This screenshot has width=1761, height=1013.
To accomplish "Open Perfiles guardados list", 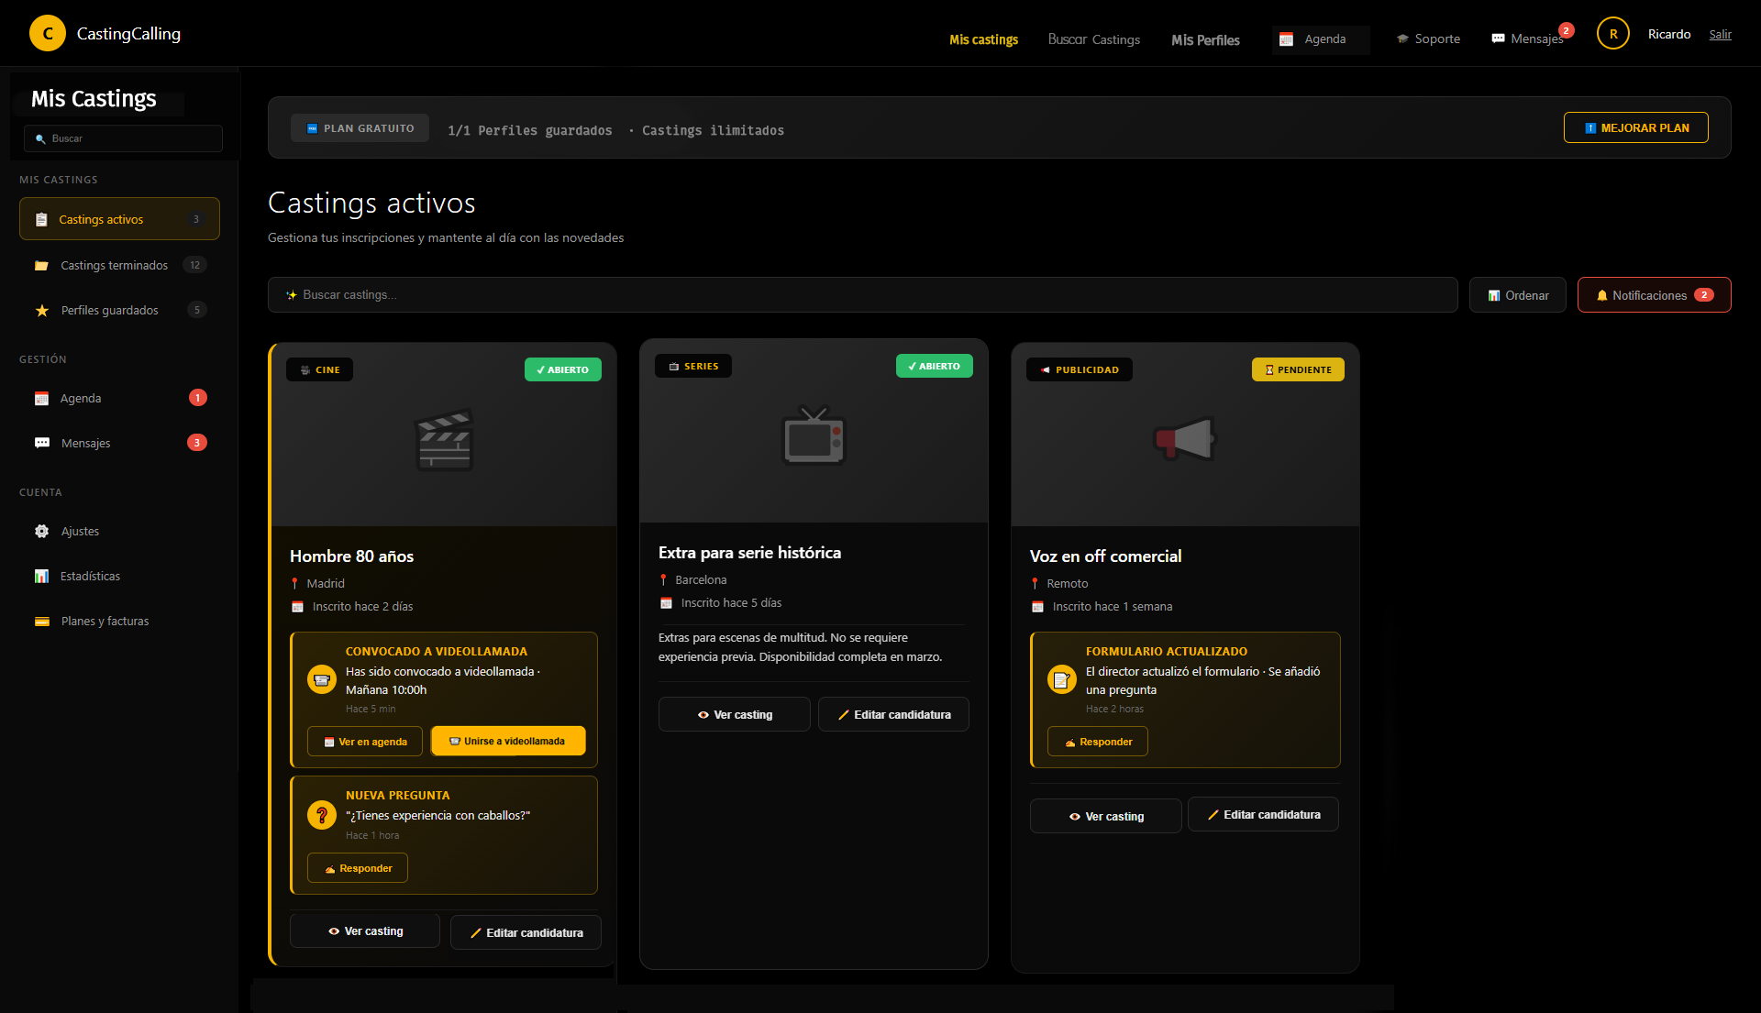I will click(109, 310).
